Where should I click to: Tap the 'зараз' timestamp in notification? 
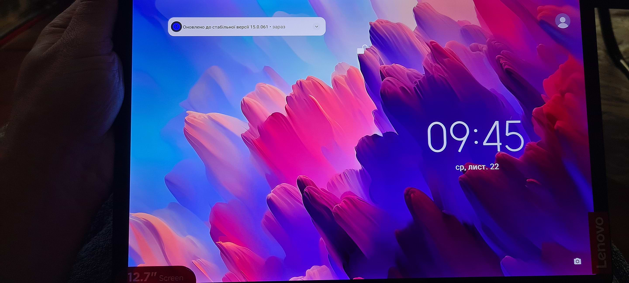pos(279,27)
